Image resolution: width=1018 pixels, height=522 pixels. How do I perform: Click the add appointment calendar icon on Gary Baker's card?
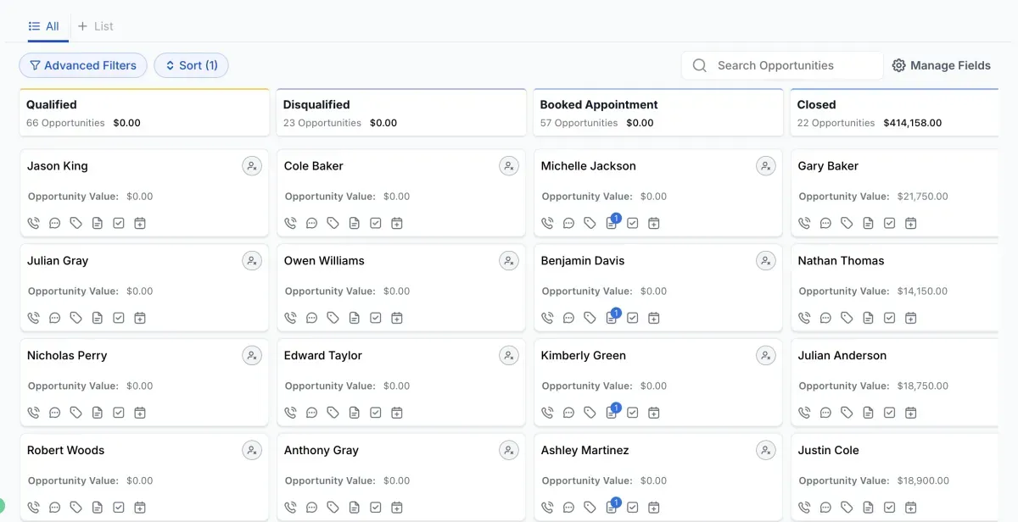point(910,224)
